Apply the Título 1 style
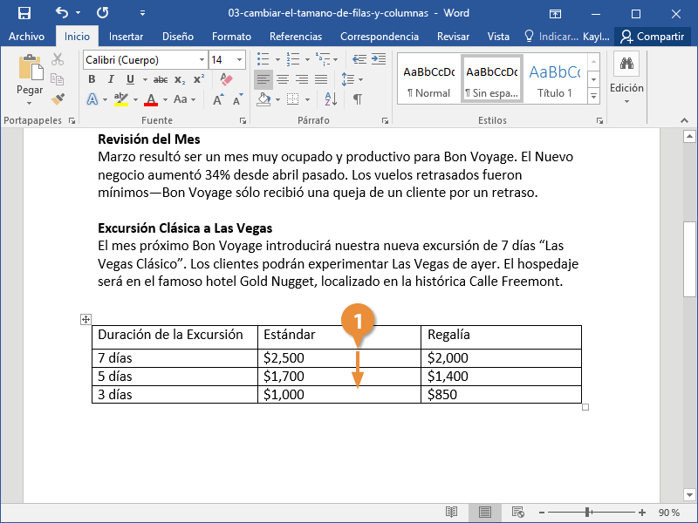698x523 pixels. pyautogui.click(x=554, y=78)
